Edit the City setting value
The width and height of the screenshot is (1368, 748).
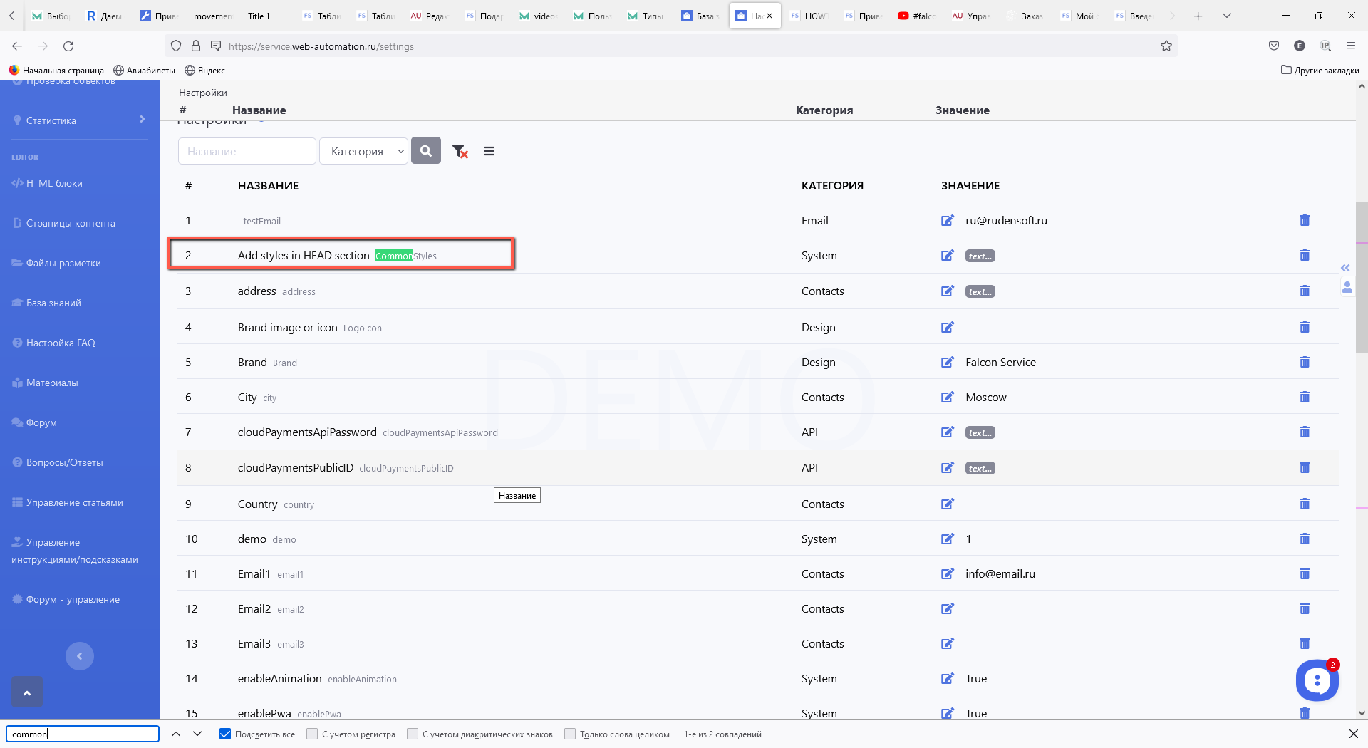(x=947, y=398)
